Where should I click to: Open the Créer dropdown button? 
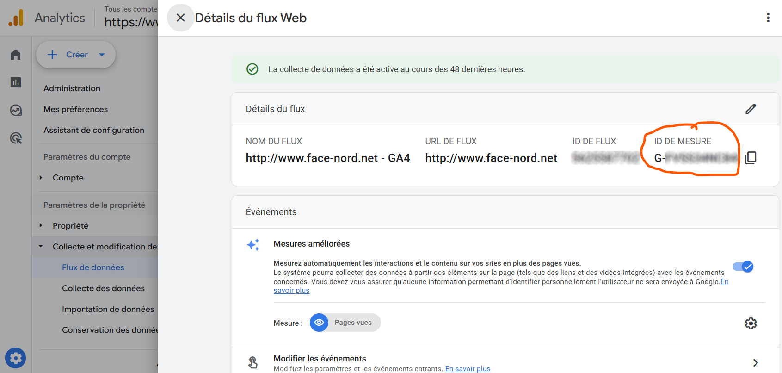[x=76, y=55]
